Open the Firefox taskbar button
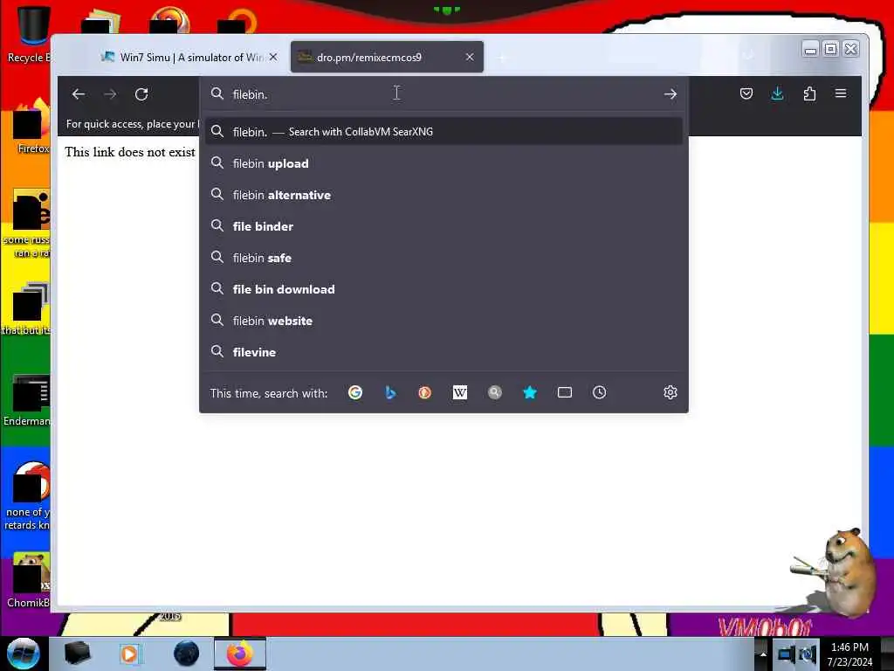 tap(240, 654)
